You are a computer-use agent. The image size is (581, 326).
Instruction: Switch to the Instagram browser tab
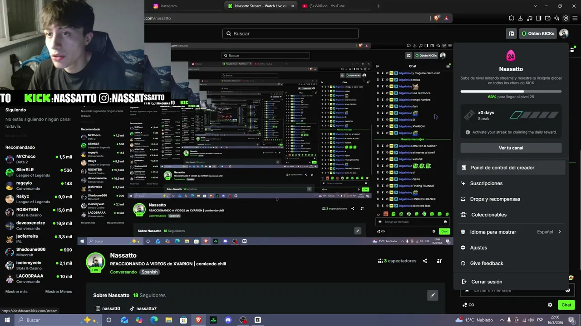pyautogui.click(x=185, y=6)
